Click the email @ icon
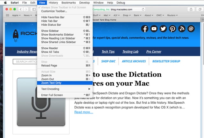The image size is (204, 138). pos(191,29)
